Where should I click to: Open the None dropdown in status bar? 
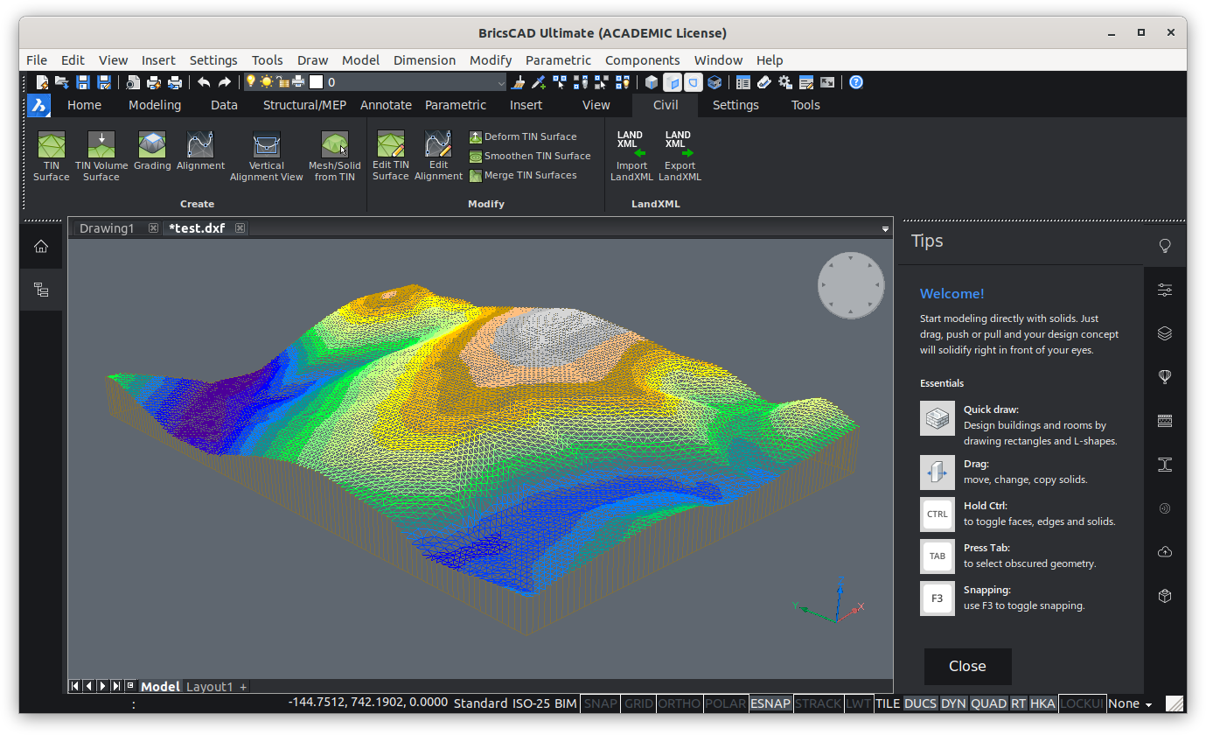(1130, 703)
